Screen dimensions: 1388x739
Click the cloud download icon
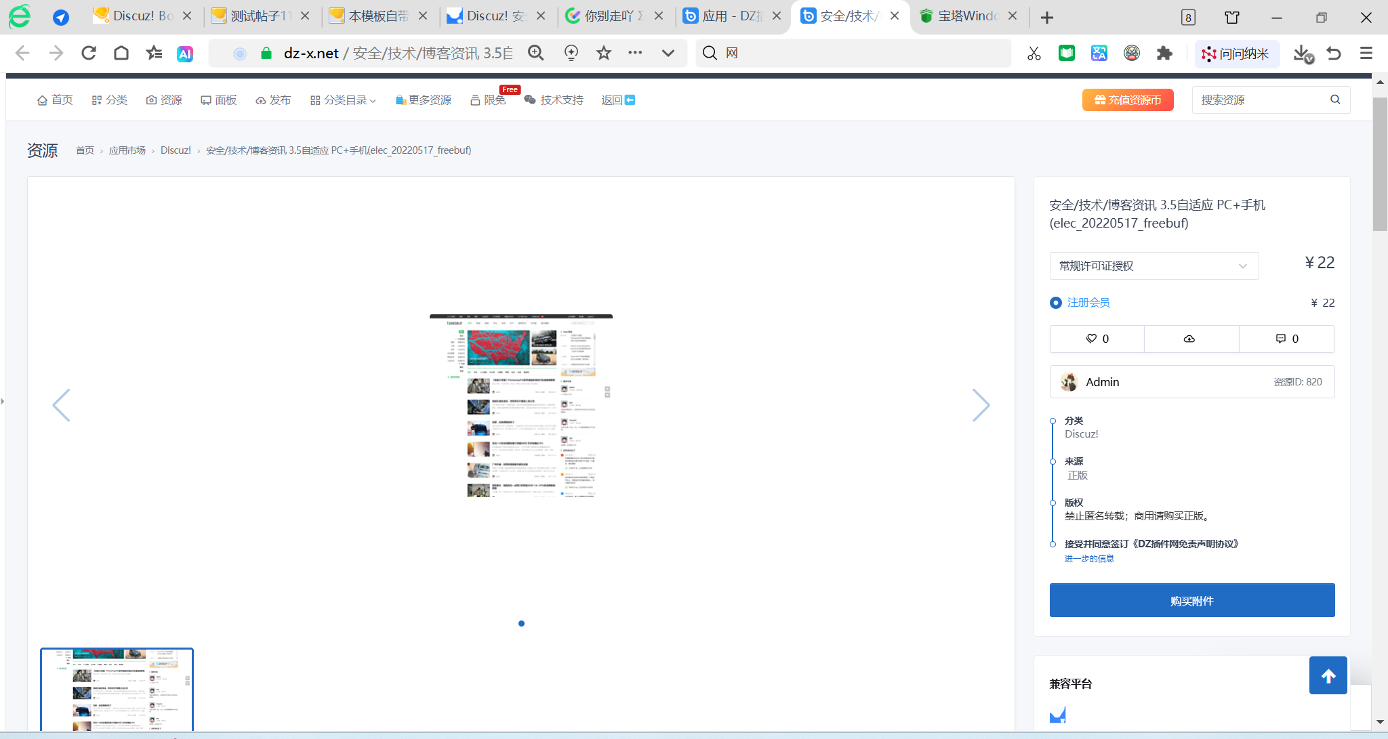[x=1189, y=339]
